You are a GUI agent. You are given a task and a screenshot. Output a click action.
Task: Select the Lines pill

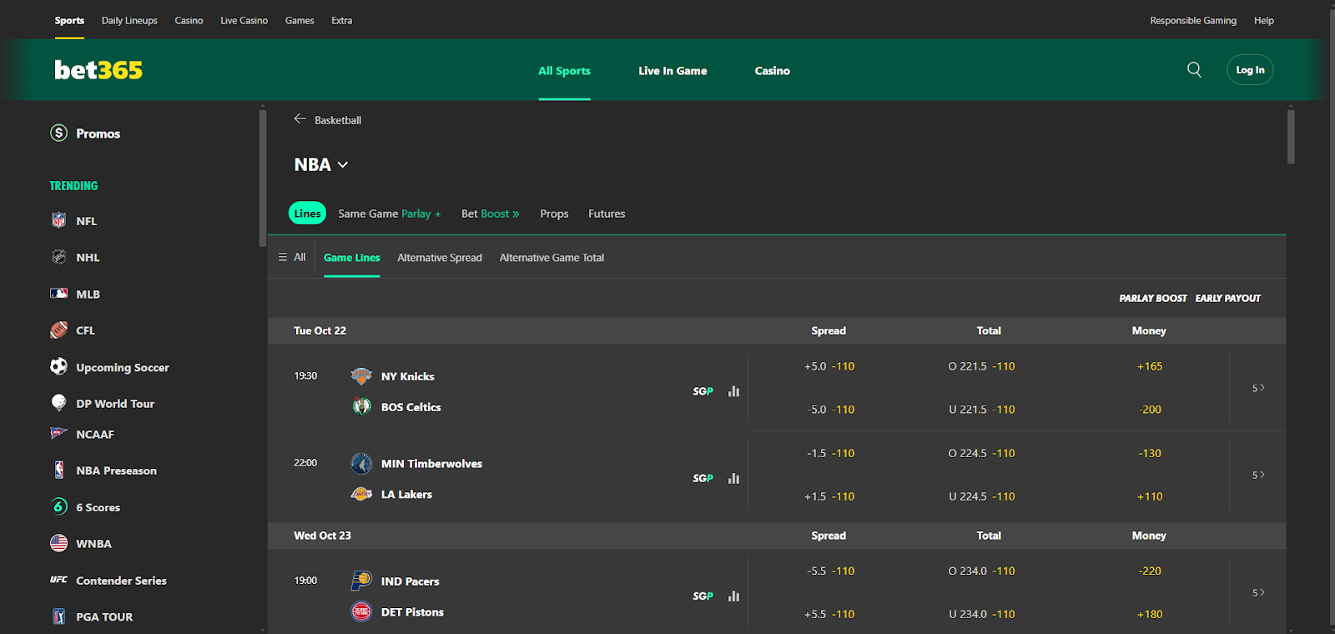307,214
